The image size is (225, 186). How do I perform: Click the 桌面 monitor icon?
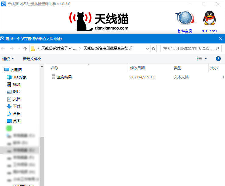9,121
